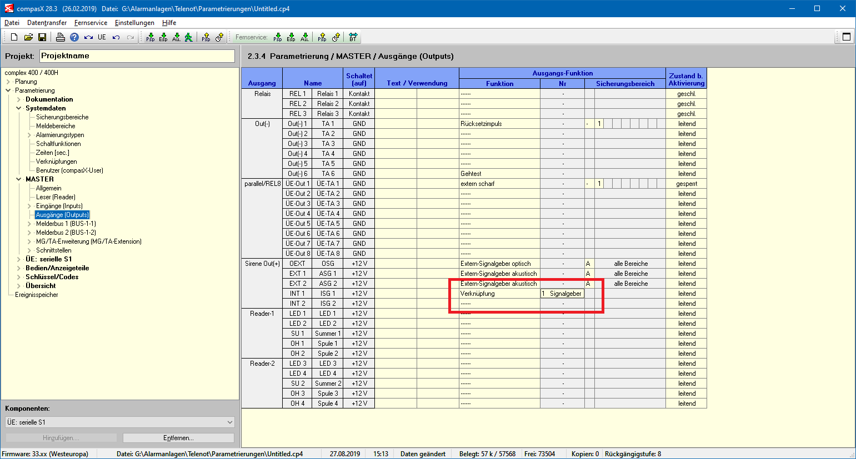
Task: Click the Entfernen button
Action: click(x=178, y=438)
